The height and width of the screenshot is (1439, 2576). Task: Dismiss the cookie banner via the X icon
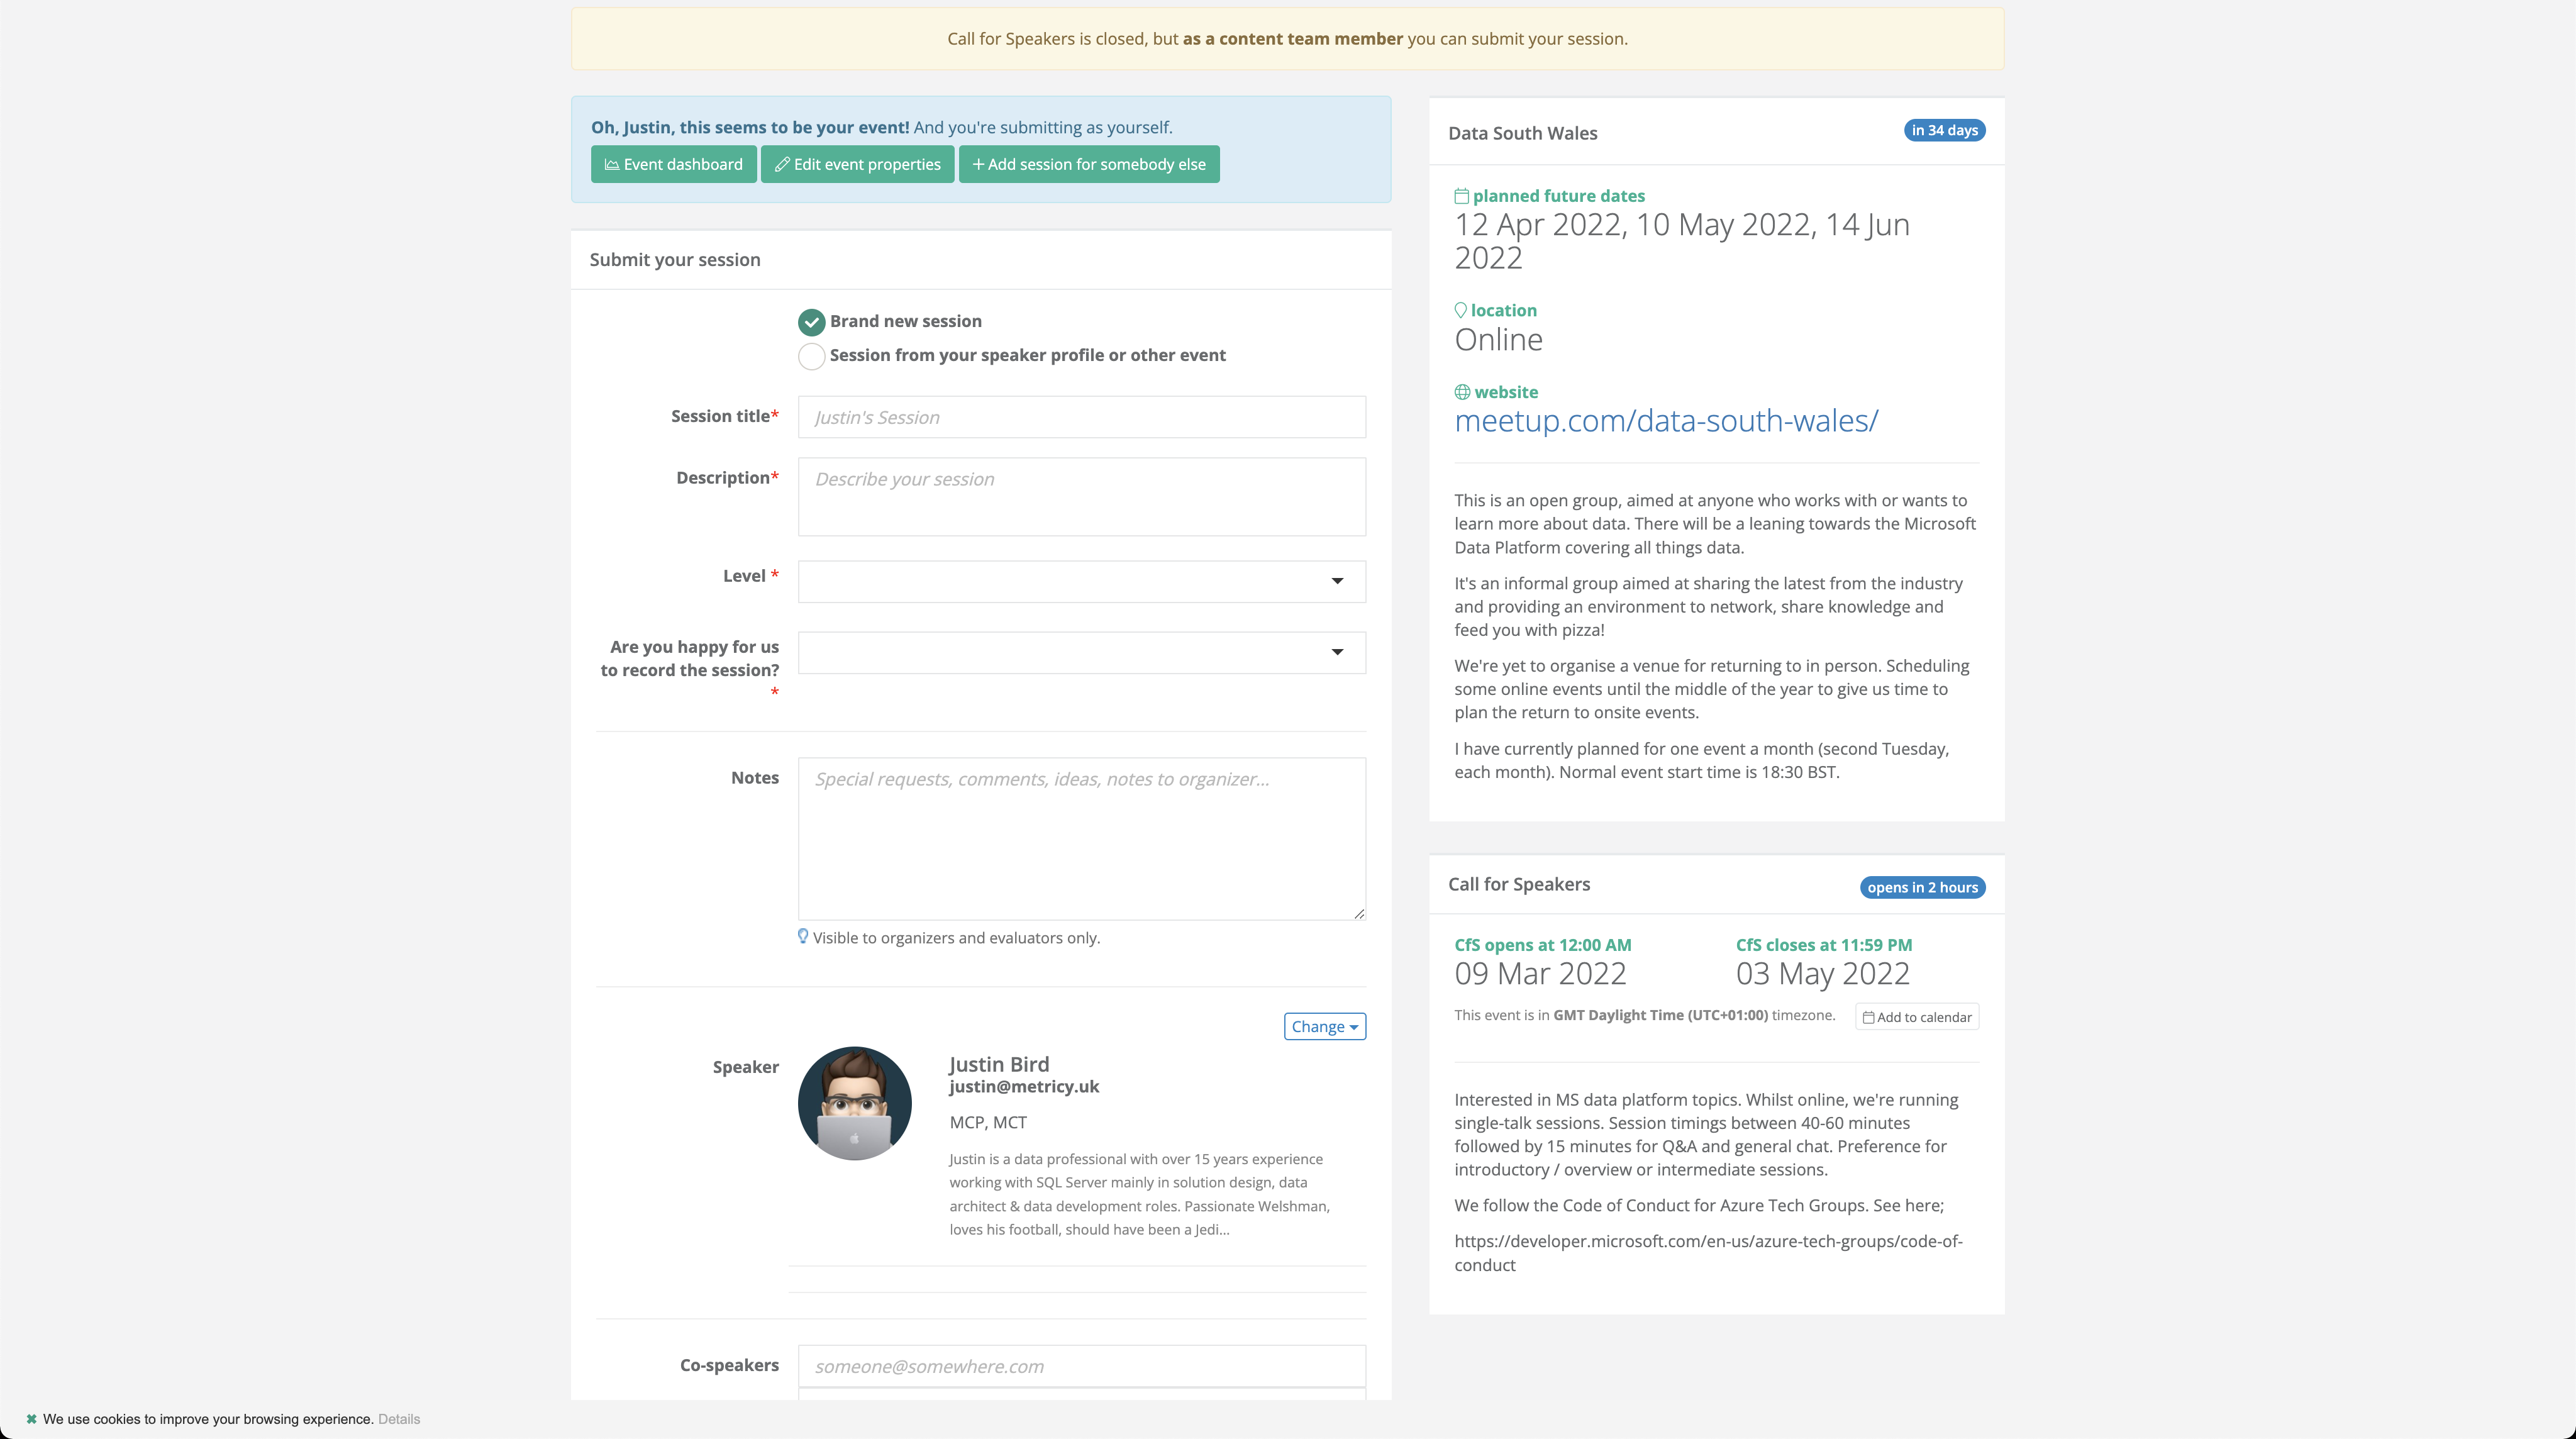coord(33,1419)
